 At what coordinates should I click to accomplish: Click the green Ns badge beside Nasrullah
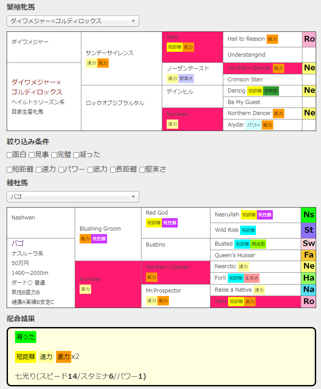point(309,215)
